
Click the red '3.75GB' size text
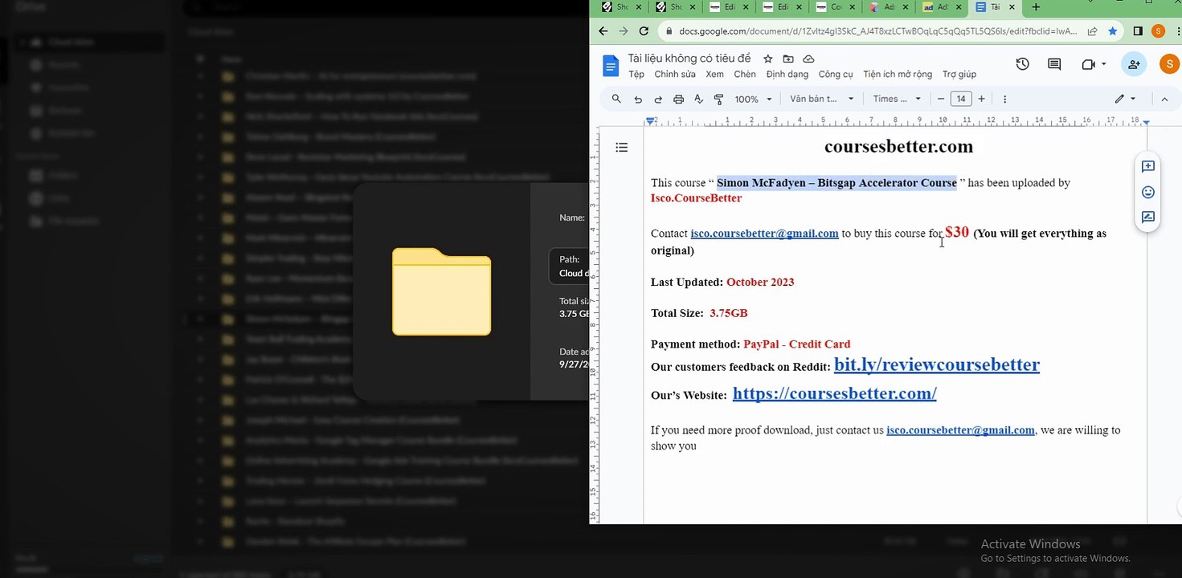tap(729, 313)
